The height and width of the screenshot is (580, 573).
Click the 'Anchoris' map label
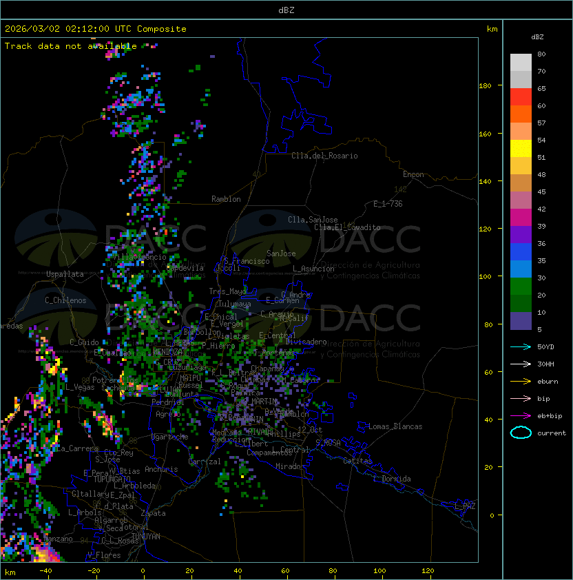161,469
